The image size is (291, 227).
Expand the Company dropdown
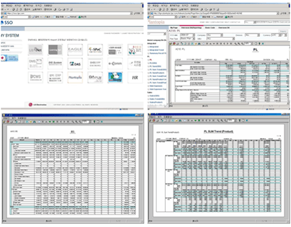[x=214, y=35]
